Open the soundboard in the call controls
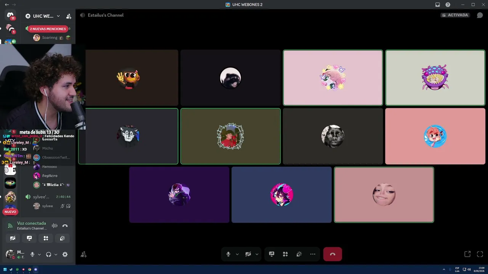488x274 pixels. tap(299, 254)
